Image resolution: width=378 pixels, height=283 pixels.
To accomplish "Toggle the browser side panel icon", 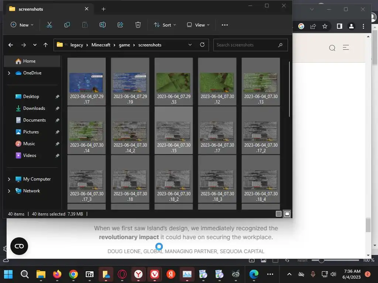I will point(340,26).
